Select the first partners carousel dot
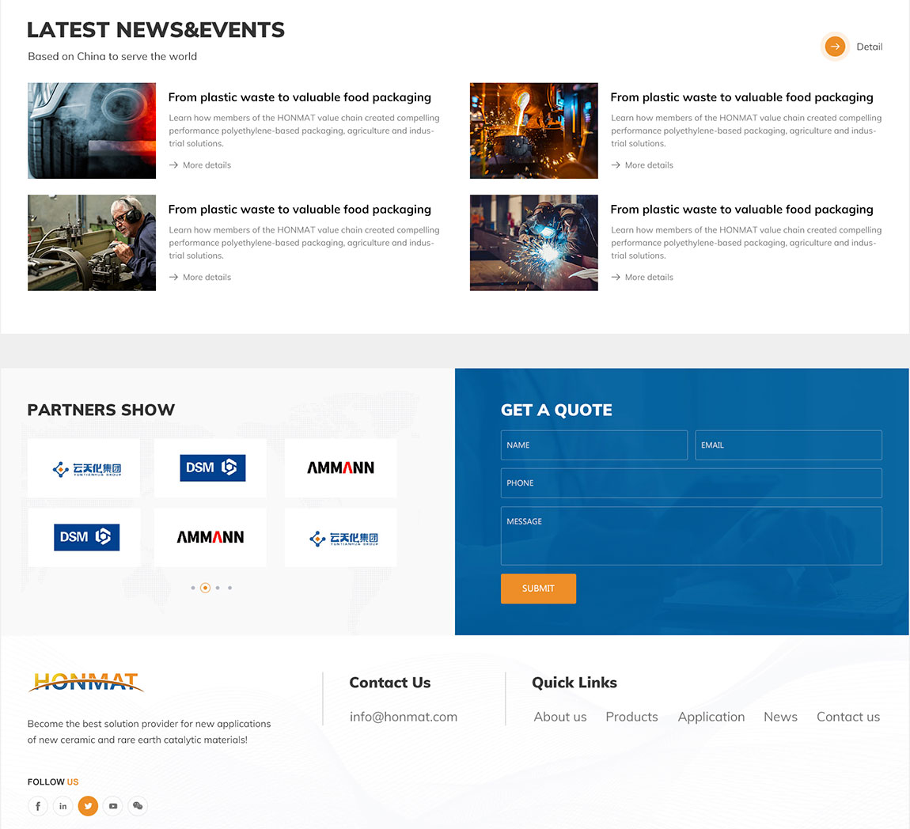Viewport: 910px width, 829px height. (193, 588)
